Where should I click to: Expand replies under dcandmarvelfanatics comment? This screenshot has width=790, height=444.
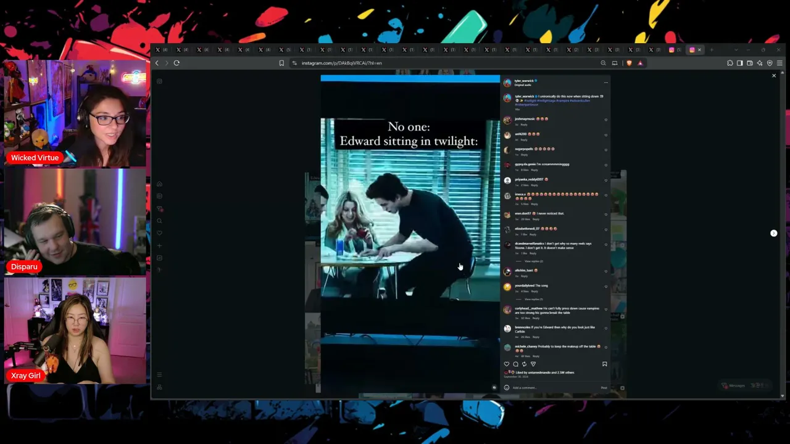(533, 261)
